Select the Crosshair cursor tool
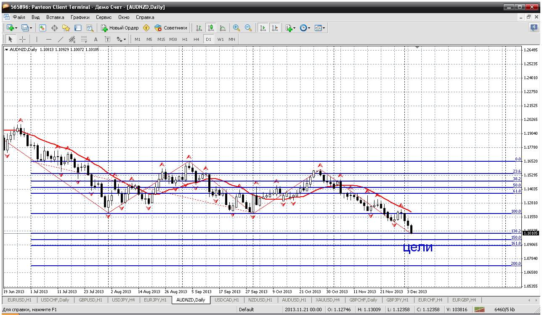The image size is (542, 315). point(22,39)
